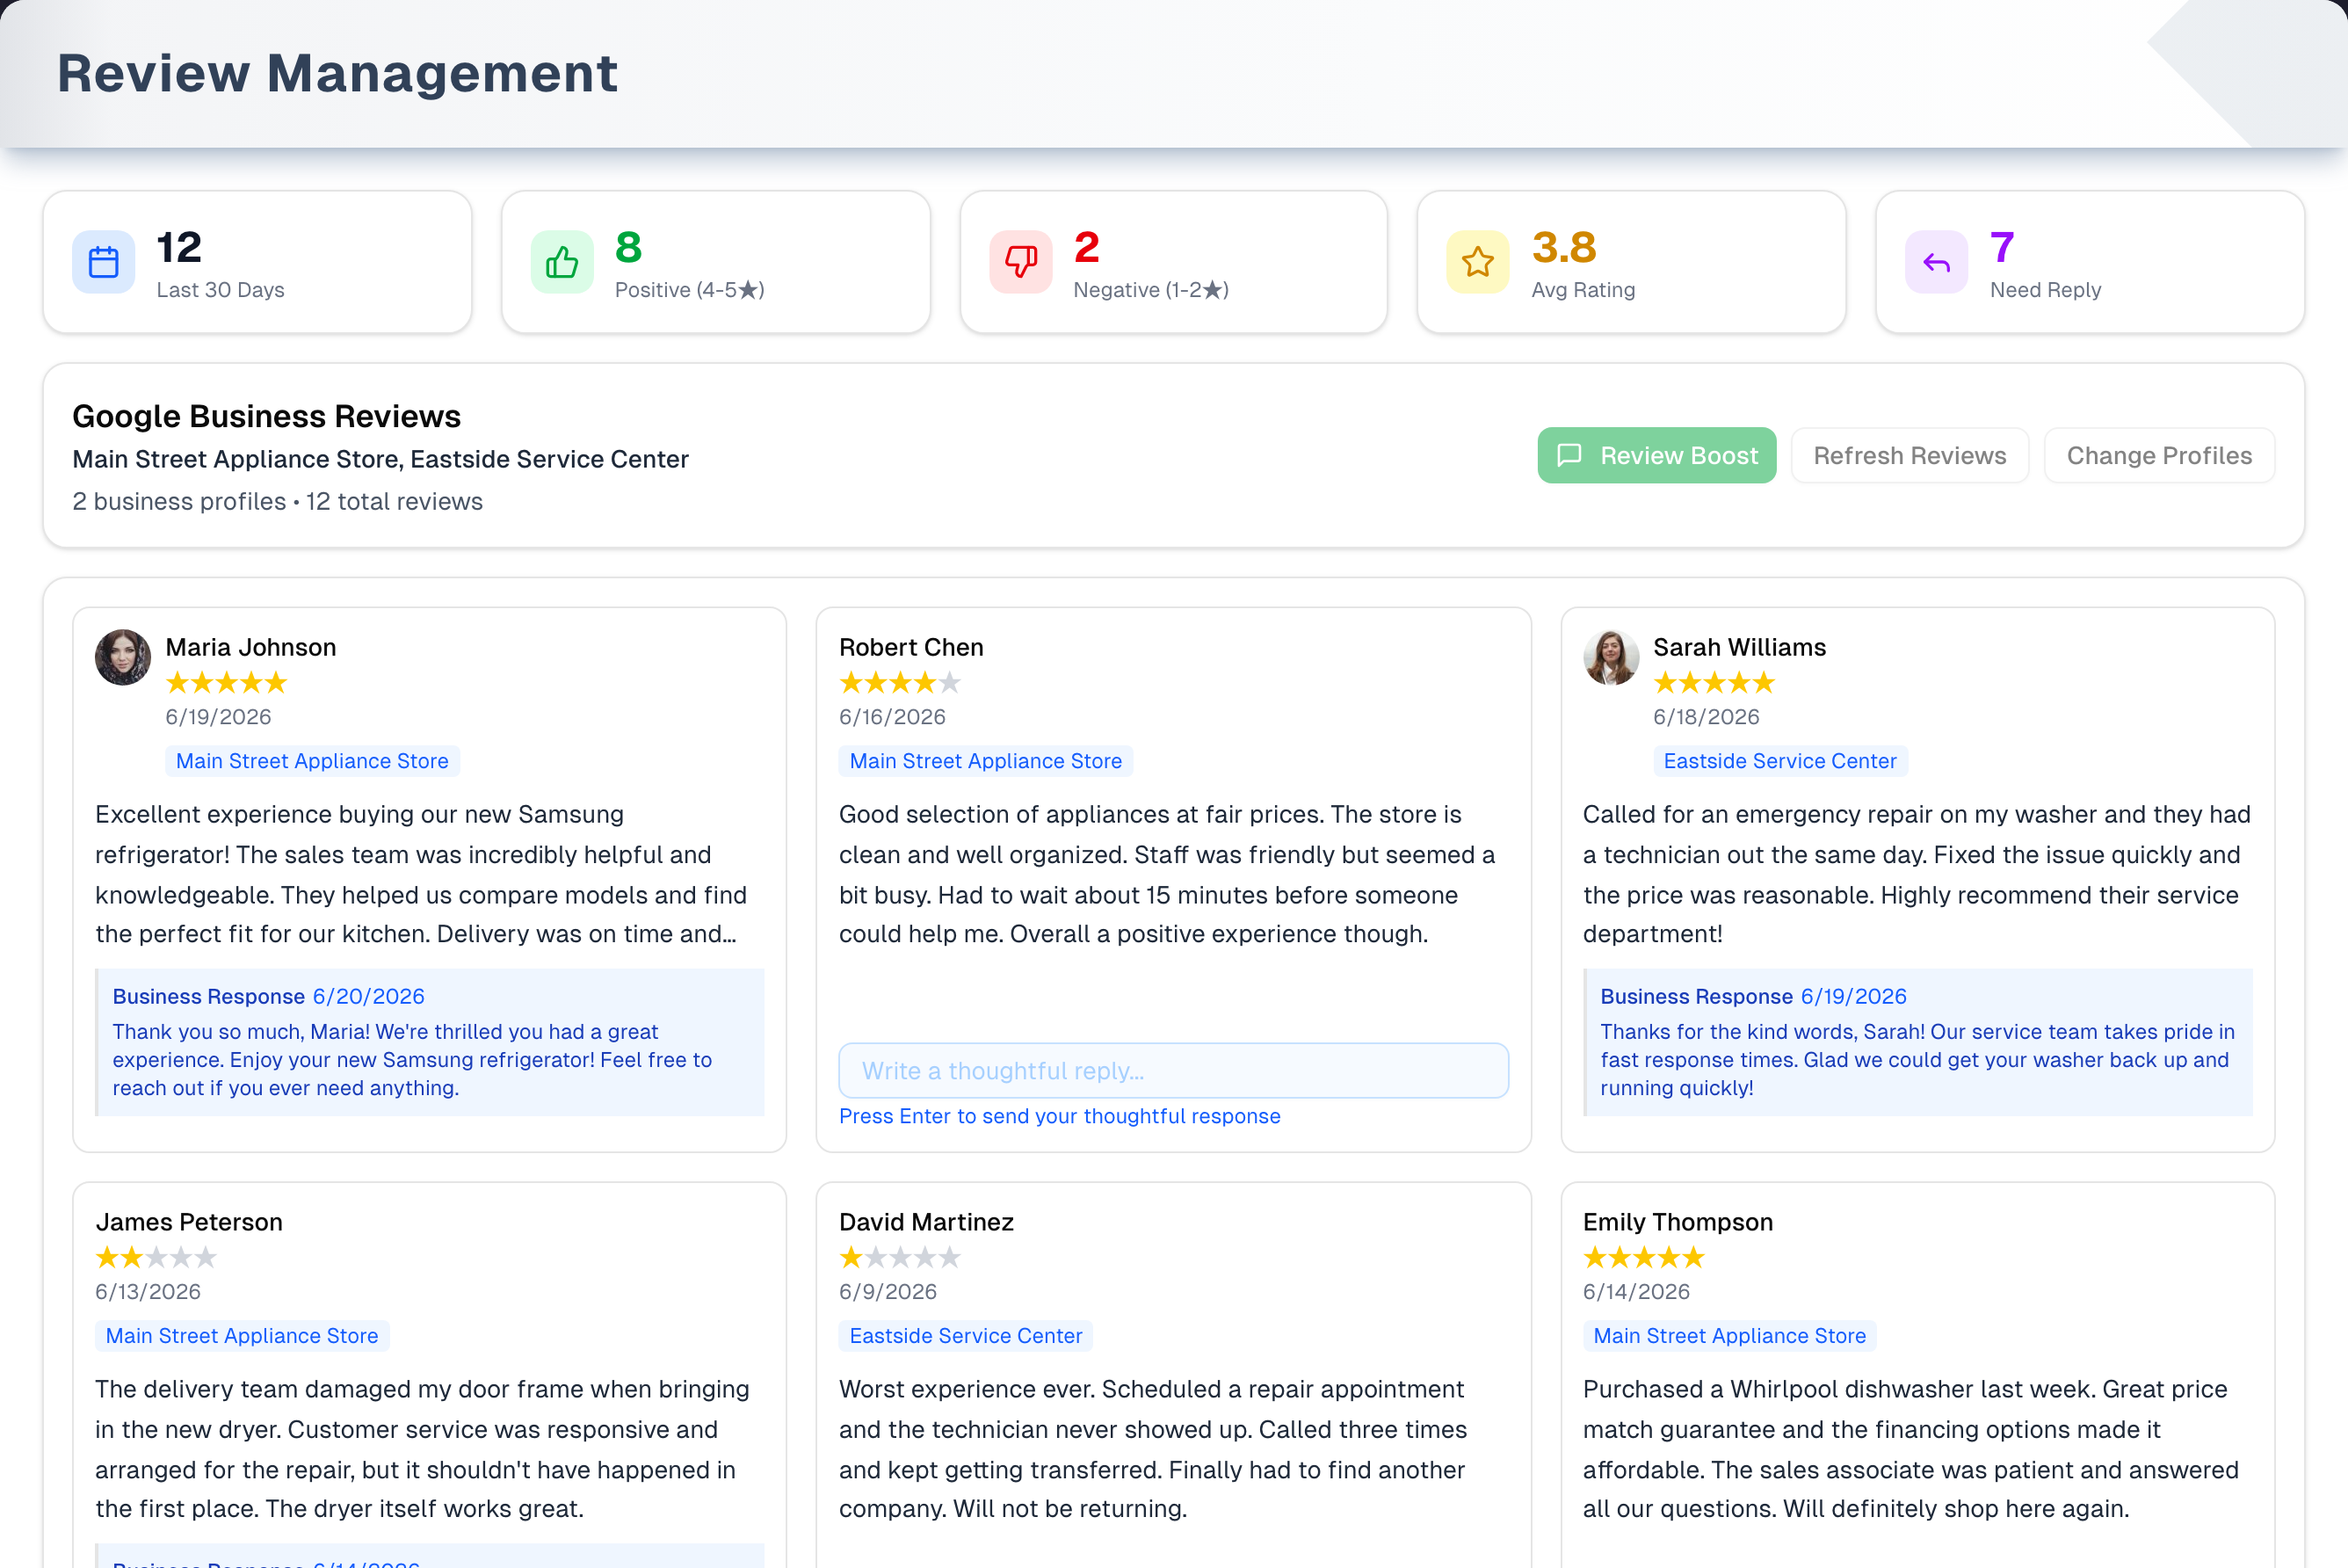The image size is (2348, 1568).
Task: Click Eastside Service Center tag on David Martinez's review
Action: pyautogui.click(x=966, y=1336)
